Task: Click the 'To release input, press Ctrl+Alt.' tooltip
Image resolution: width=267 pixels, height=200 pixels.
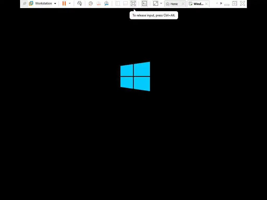Action: tap(154, 15)
